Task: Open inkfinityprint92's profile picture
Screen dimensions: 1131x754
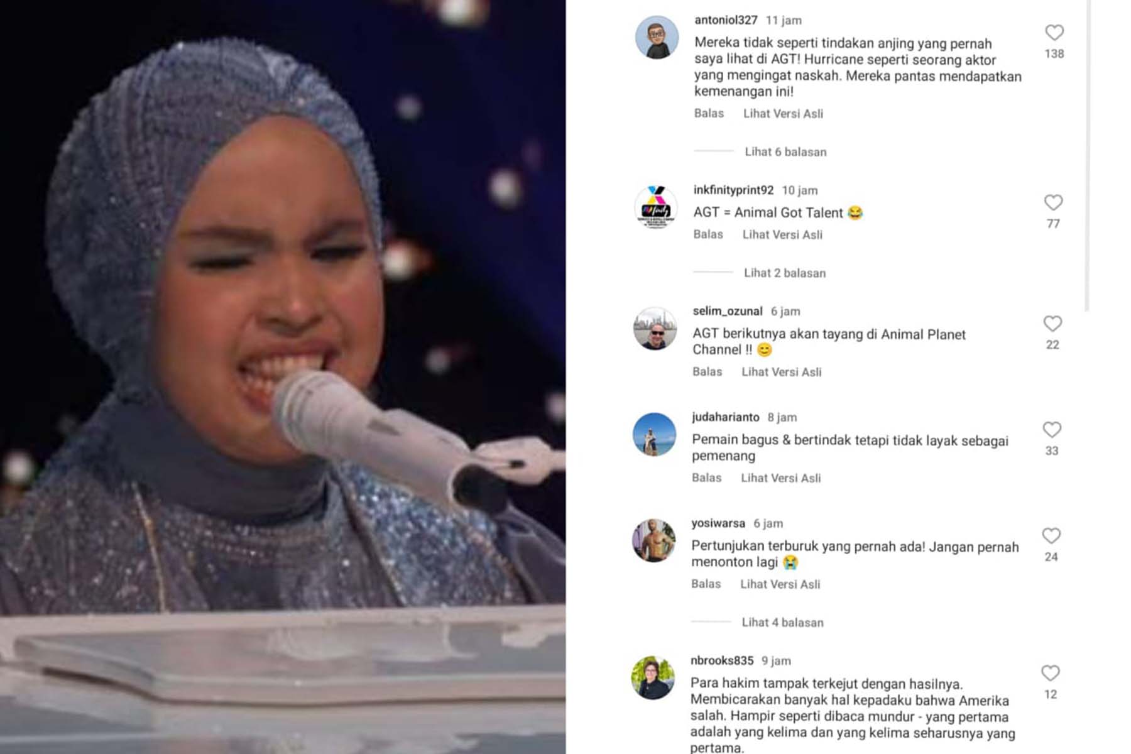Action: [656, 207]
